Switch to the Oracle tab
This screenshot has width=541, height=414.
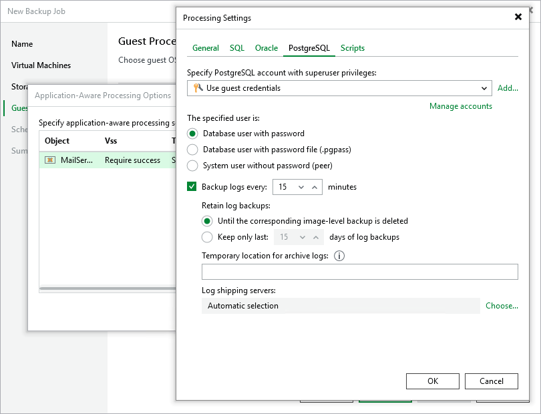click(266, 48)
